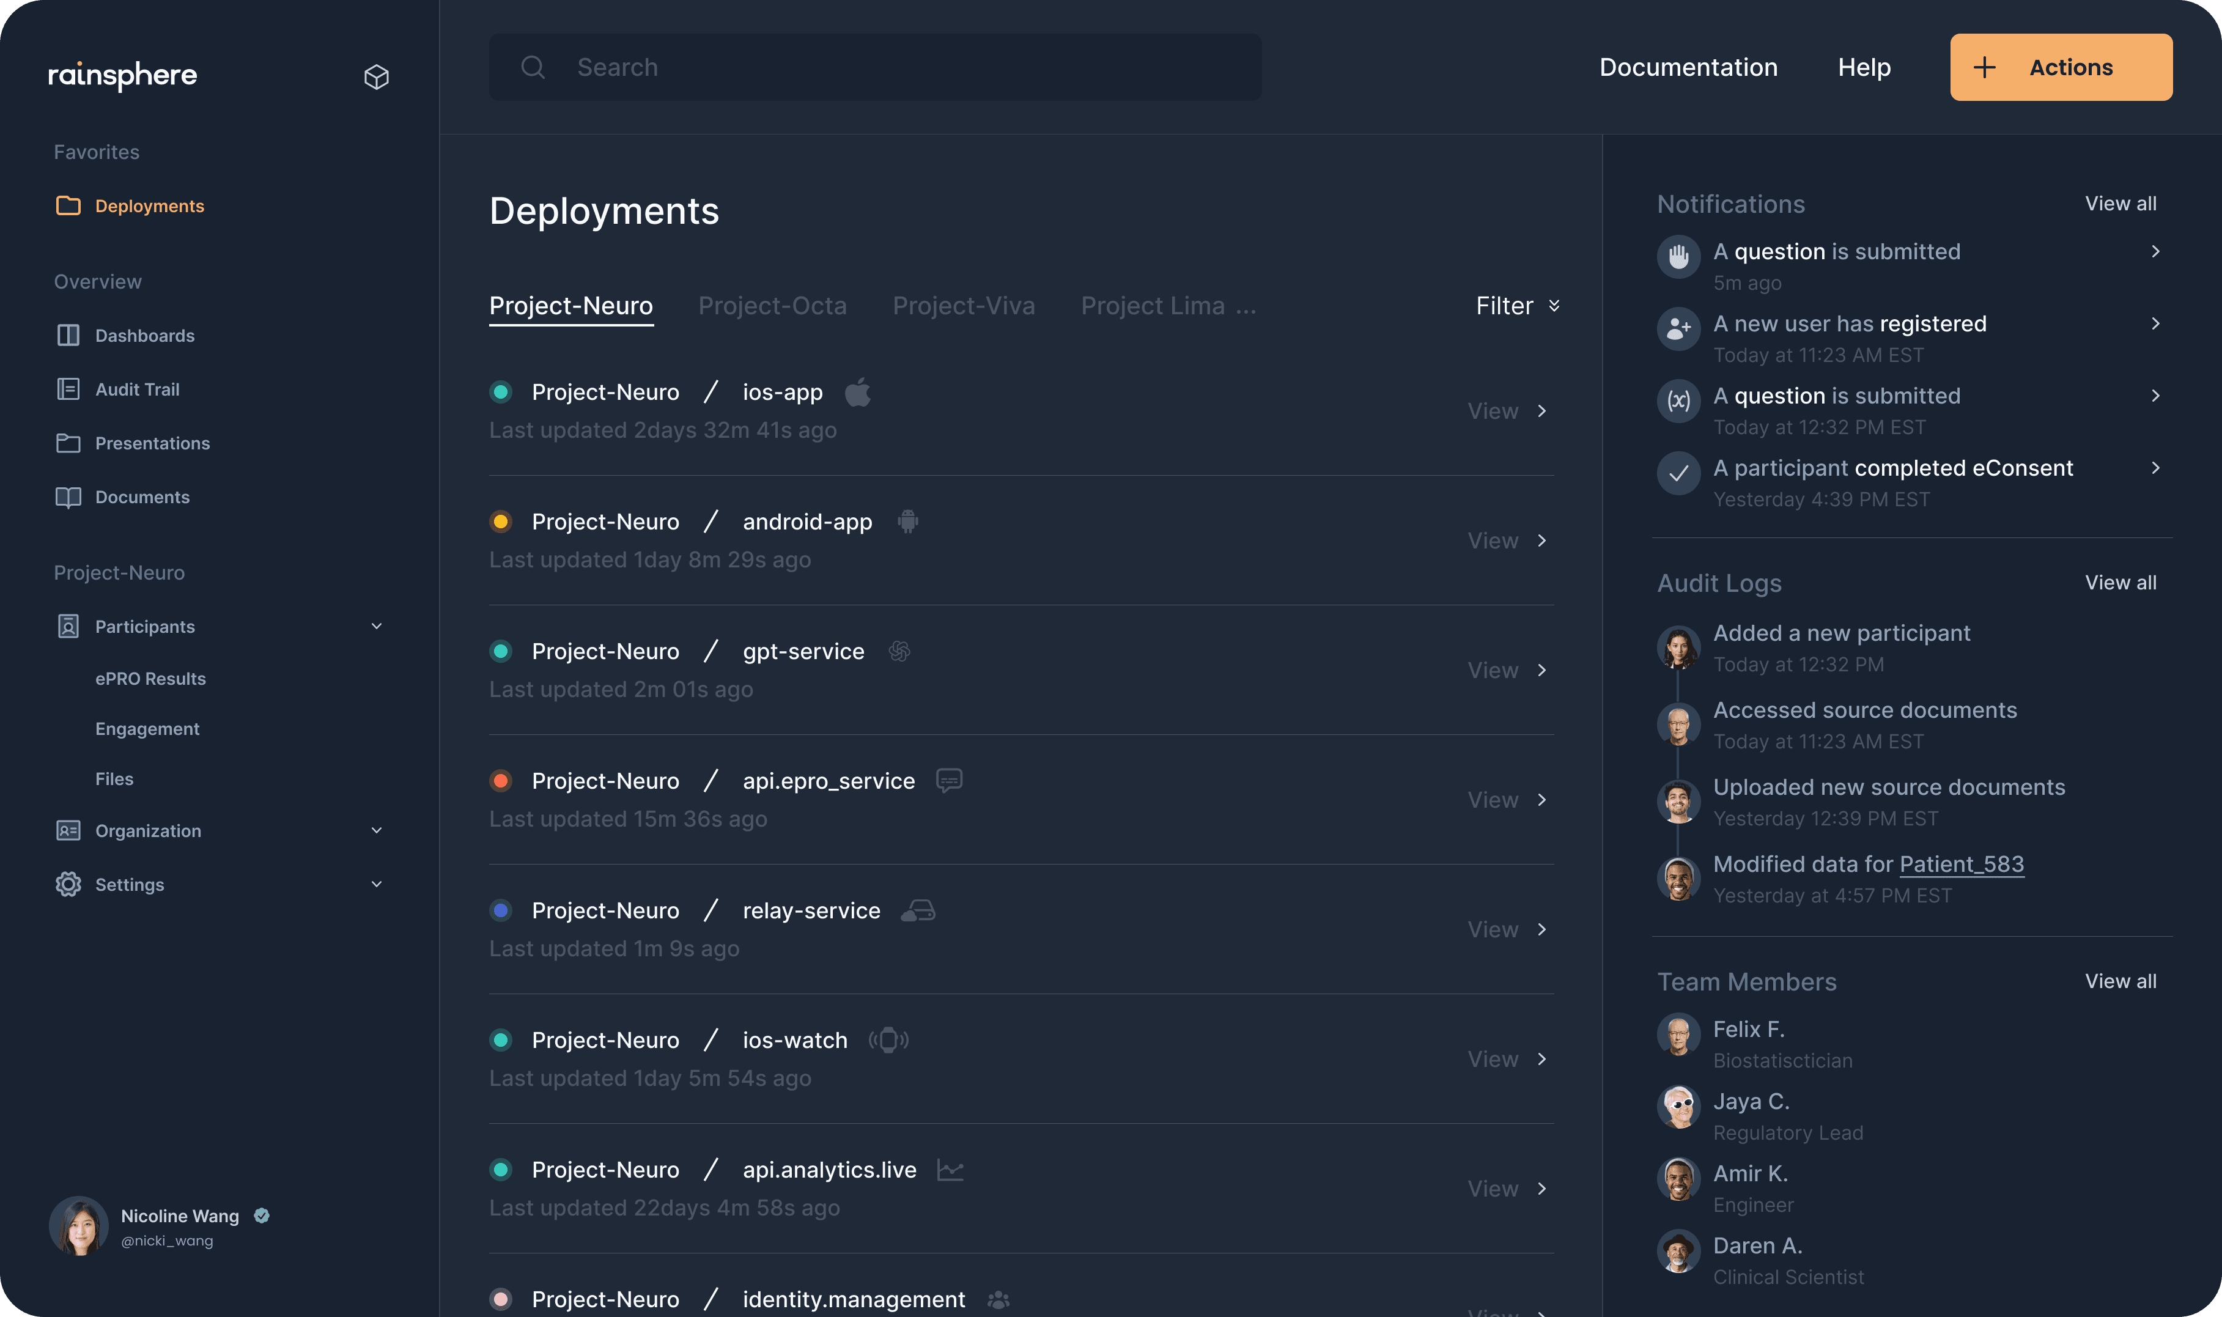Click inside the Search field
This screenshot has height=1317, width=2222.
(874, 67)
